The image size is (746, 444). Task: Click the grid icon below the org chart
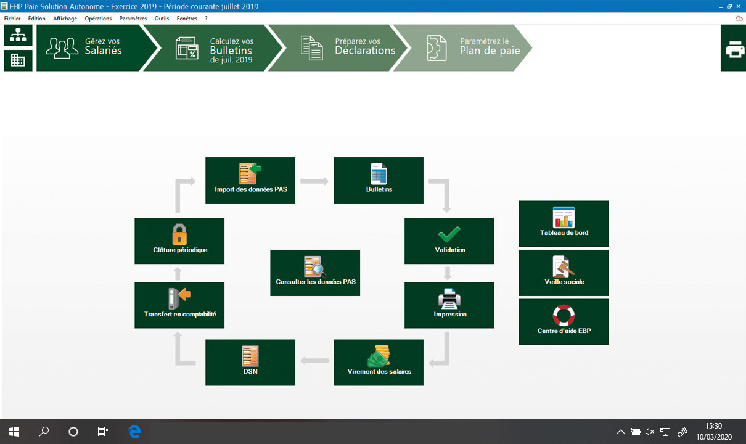(x=18, y=60)
